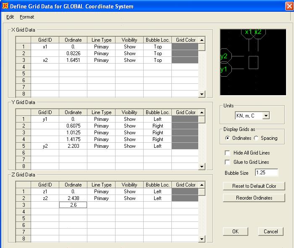Click Y Grid scrollbar up arrow
294x248 pixels.
click(202, 112)
